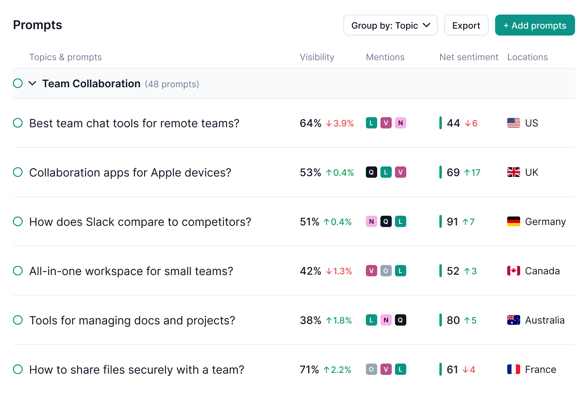Viewport: 588px width, 408px height.
Task: Click the L badge in the remote teams chat row
Action: (372, 123)
